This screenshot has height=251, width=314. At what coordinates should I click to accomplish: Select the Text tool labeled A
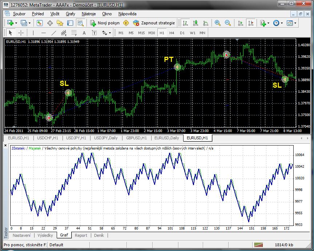(84, 33)
